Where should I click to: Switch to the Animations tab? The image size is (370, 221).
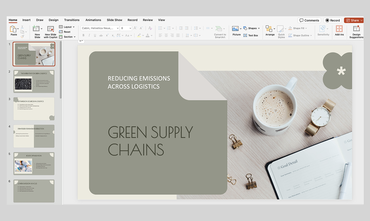pos(93,20)
